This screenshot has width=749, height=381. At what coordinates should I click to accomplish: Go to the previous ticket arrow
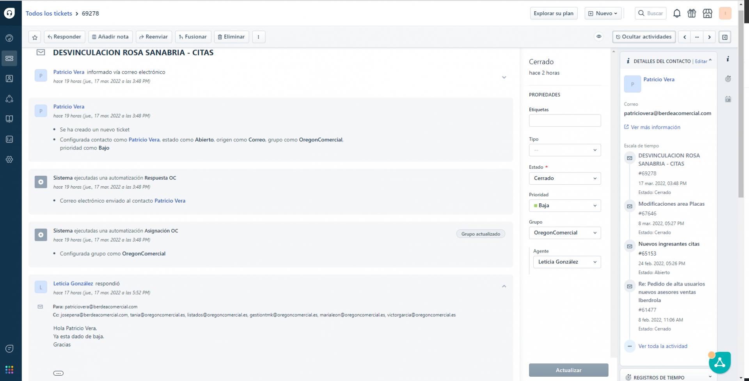(685, 37)
